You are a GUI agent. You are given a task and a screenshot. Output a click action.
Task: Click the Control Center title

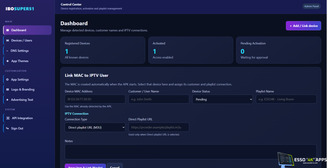click(71, 4)
